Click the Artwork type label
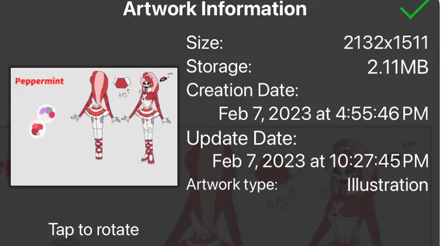Screen dimensions: 441x246 tap(232, 185)
